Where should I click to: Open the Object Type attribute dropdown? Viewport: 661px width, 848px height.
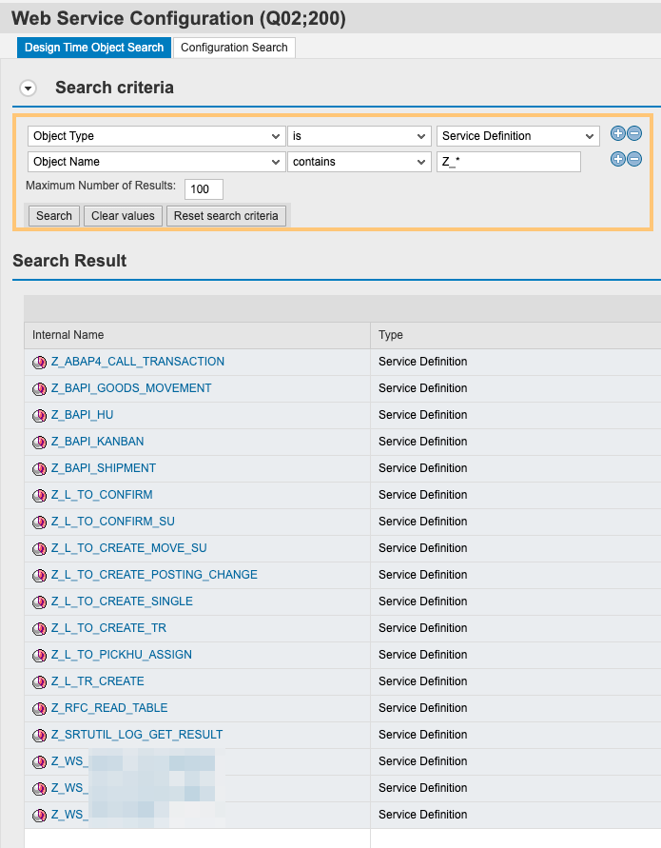tap(156, 136)
